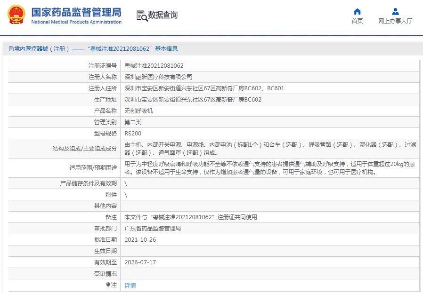Select model value RS200
The width and height of the screenshot is (423, 293).
point(133,134)
